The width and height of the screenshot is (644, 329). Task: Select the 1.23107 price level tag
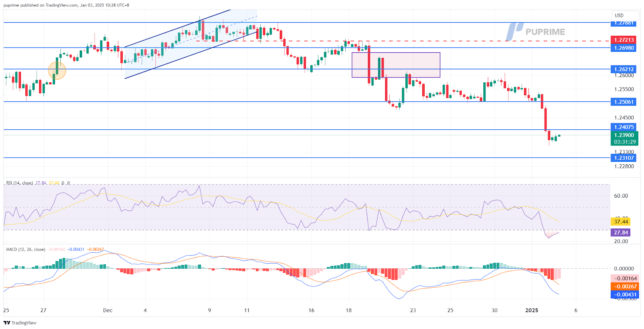[x=624, y=158]
